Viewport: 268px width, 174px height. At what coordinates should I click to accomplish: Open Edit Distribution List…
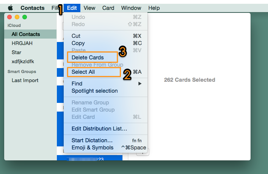106,129
